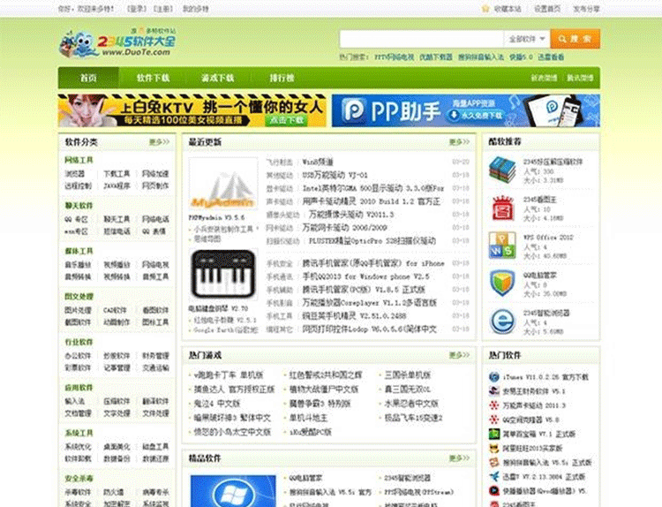Click the star icon beside 收藏本站
Screen dimensions: 662x507
pyautogui.click(x=485, y=9)
